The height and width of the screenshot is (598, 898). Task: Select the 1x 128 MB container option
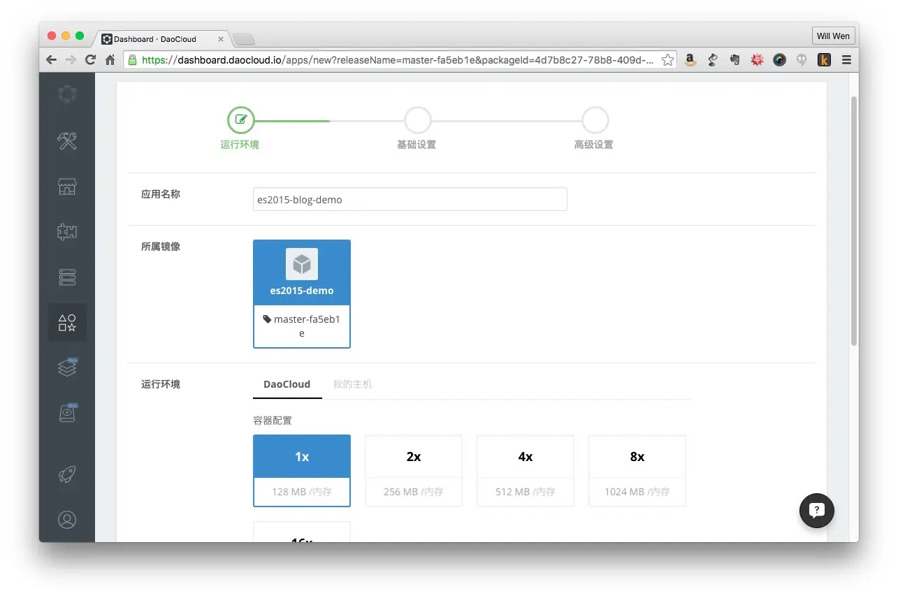[x=302, y=471]
